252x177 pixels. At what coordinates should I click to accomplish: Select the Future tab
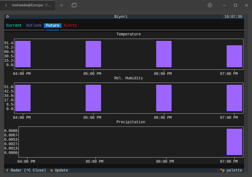tap(53, 26)
